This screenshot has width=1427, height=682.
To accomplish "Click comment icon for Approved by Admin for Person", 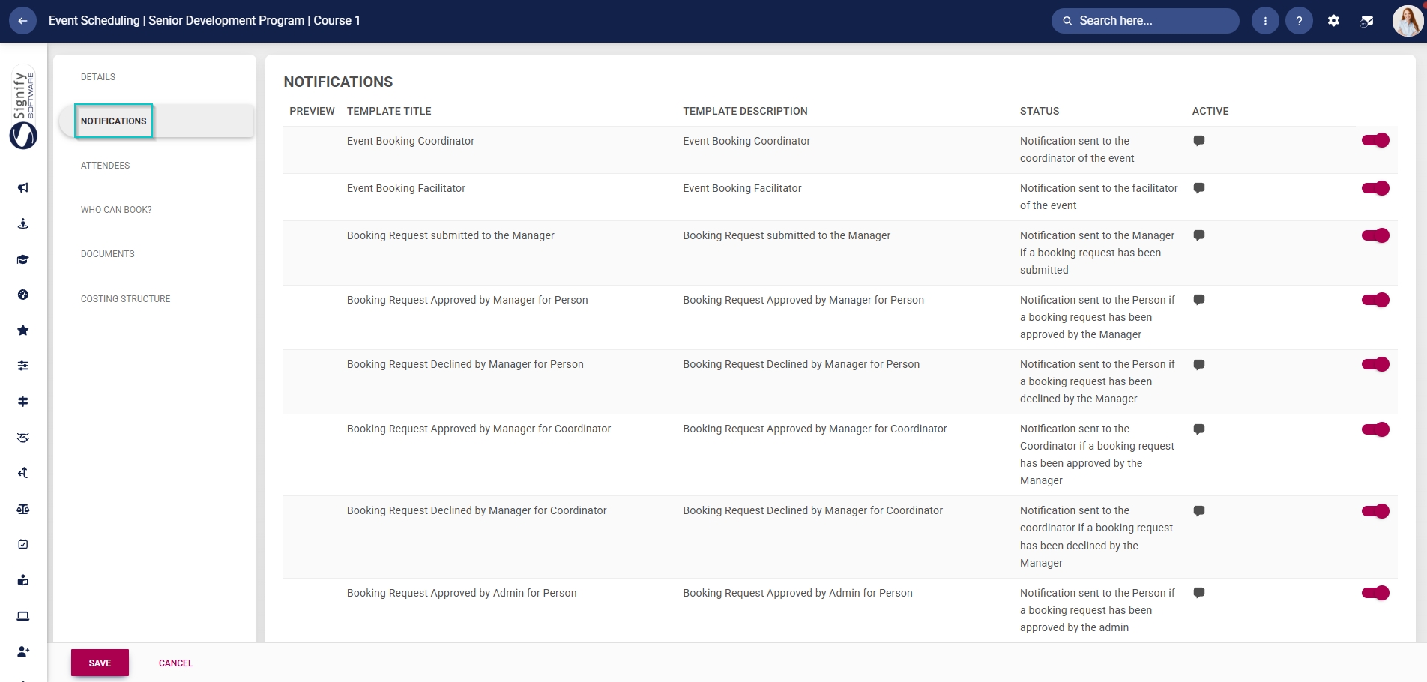I will click(x=1199, y=593).
